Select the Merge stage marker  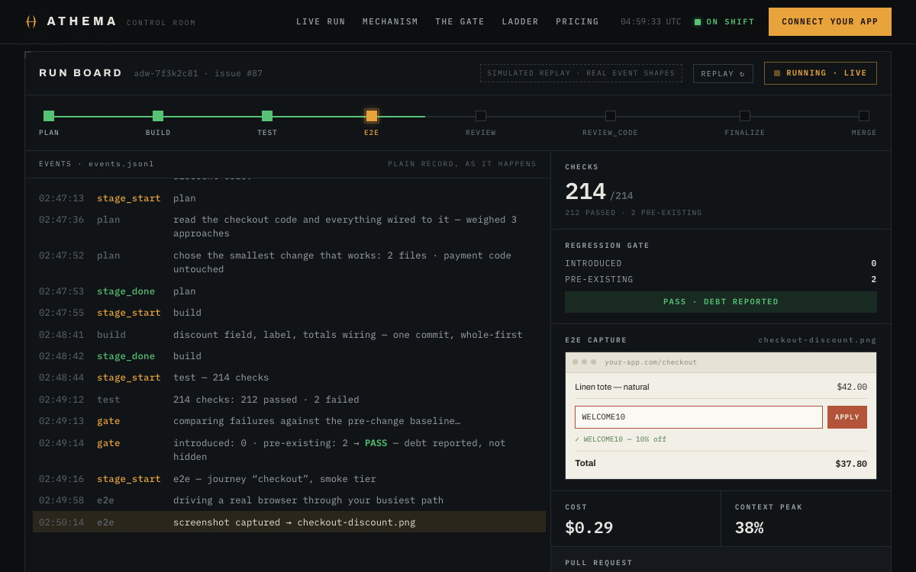point(864,116)
